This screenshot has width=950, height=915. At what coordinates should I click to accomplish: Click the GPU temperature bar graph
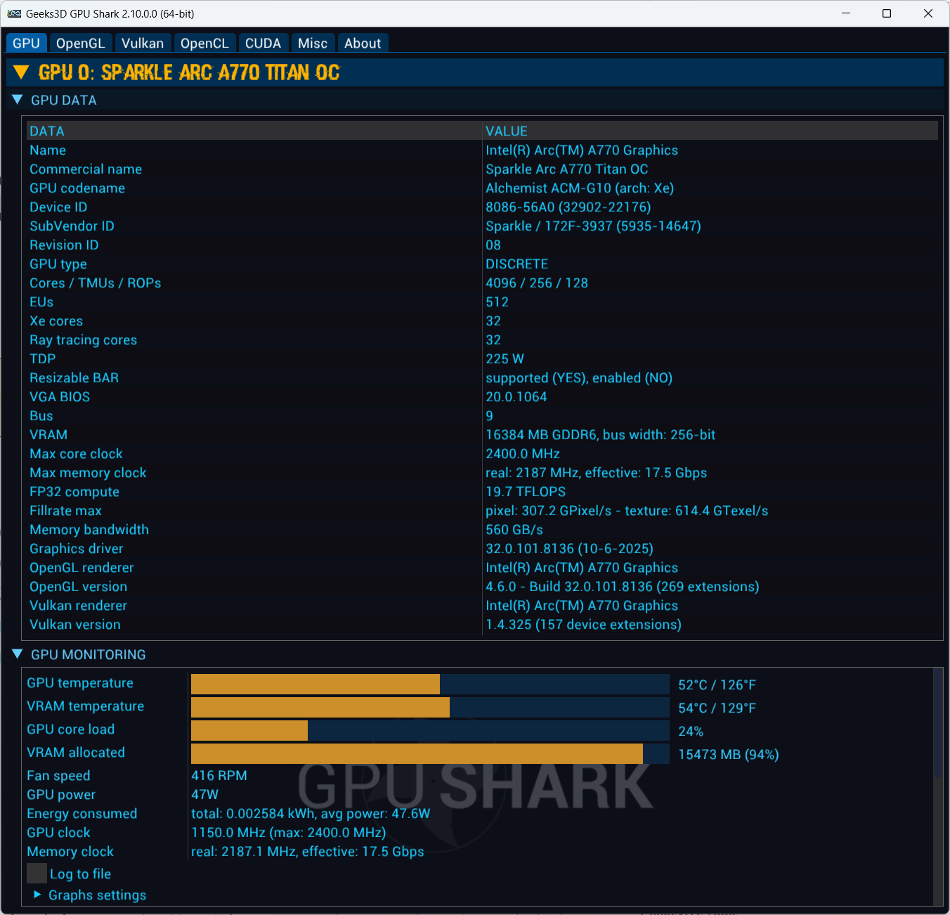coord(429,684)
